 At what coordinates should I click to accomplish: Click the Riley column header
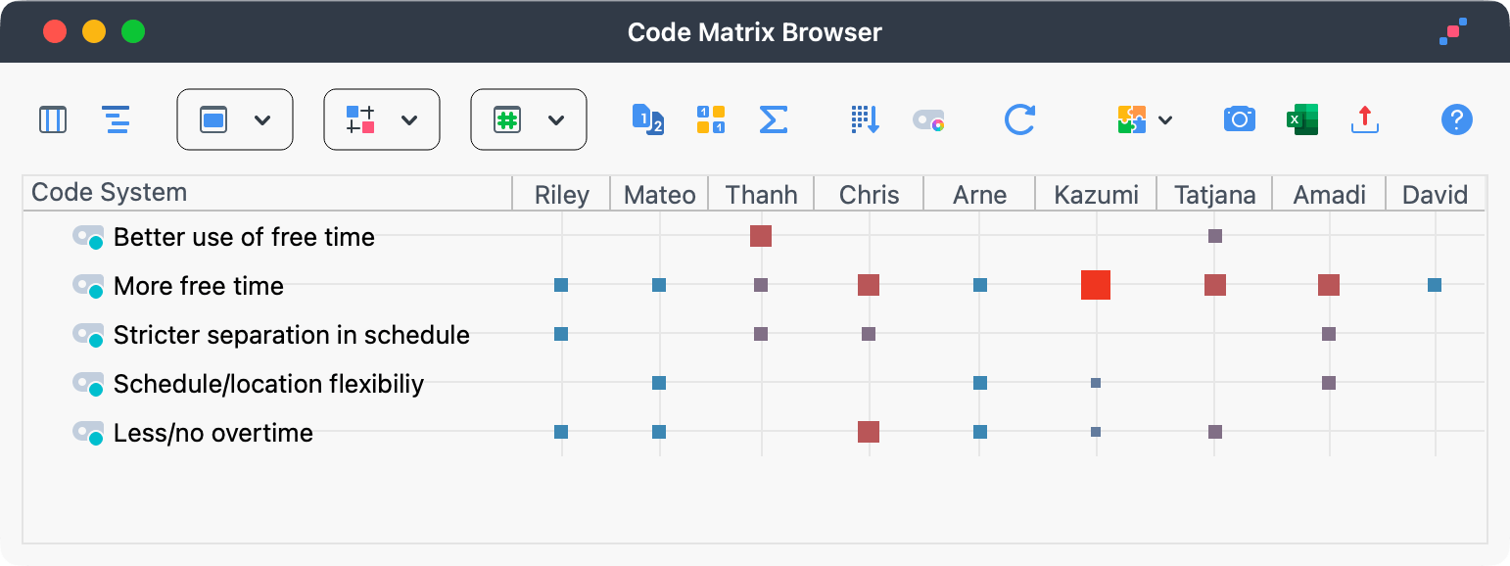click(x=562, y=194)
